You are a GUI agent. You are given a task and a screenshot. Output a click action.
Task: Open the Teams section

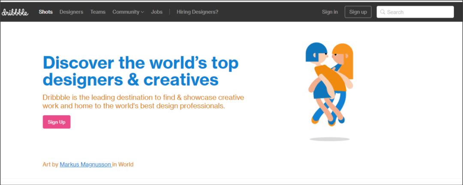pos(98,12)
